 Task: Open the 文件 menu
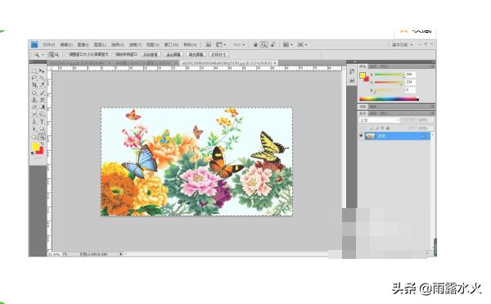[x=48, y=45]
